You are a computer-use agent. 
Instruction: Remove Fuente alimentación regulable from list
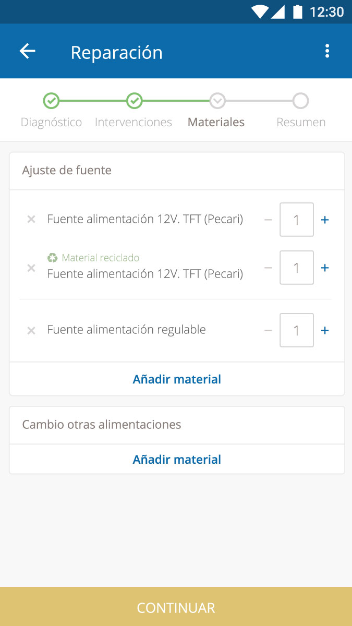click(31, 330)
